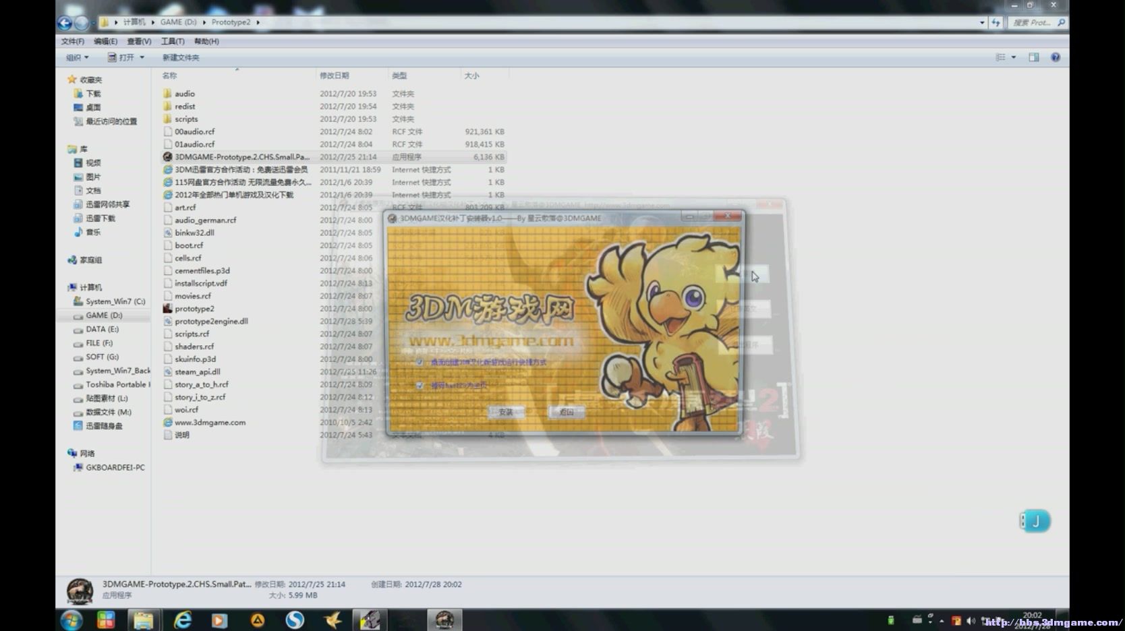Open the 文件(F) menu
1125x631 pixels.
(x=73, y=41)
